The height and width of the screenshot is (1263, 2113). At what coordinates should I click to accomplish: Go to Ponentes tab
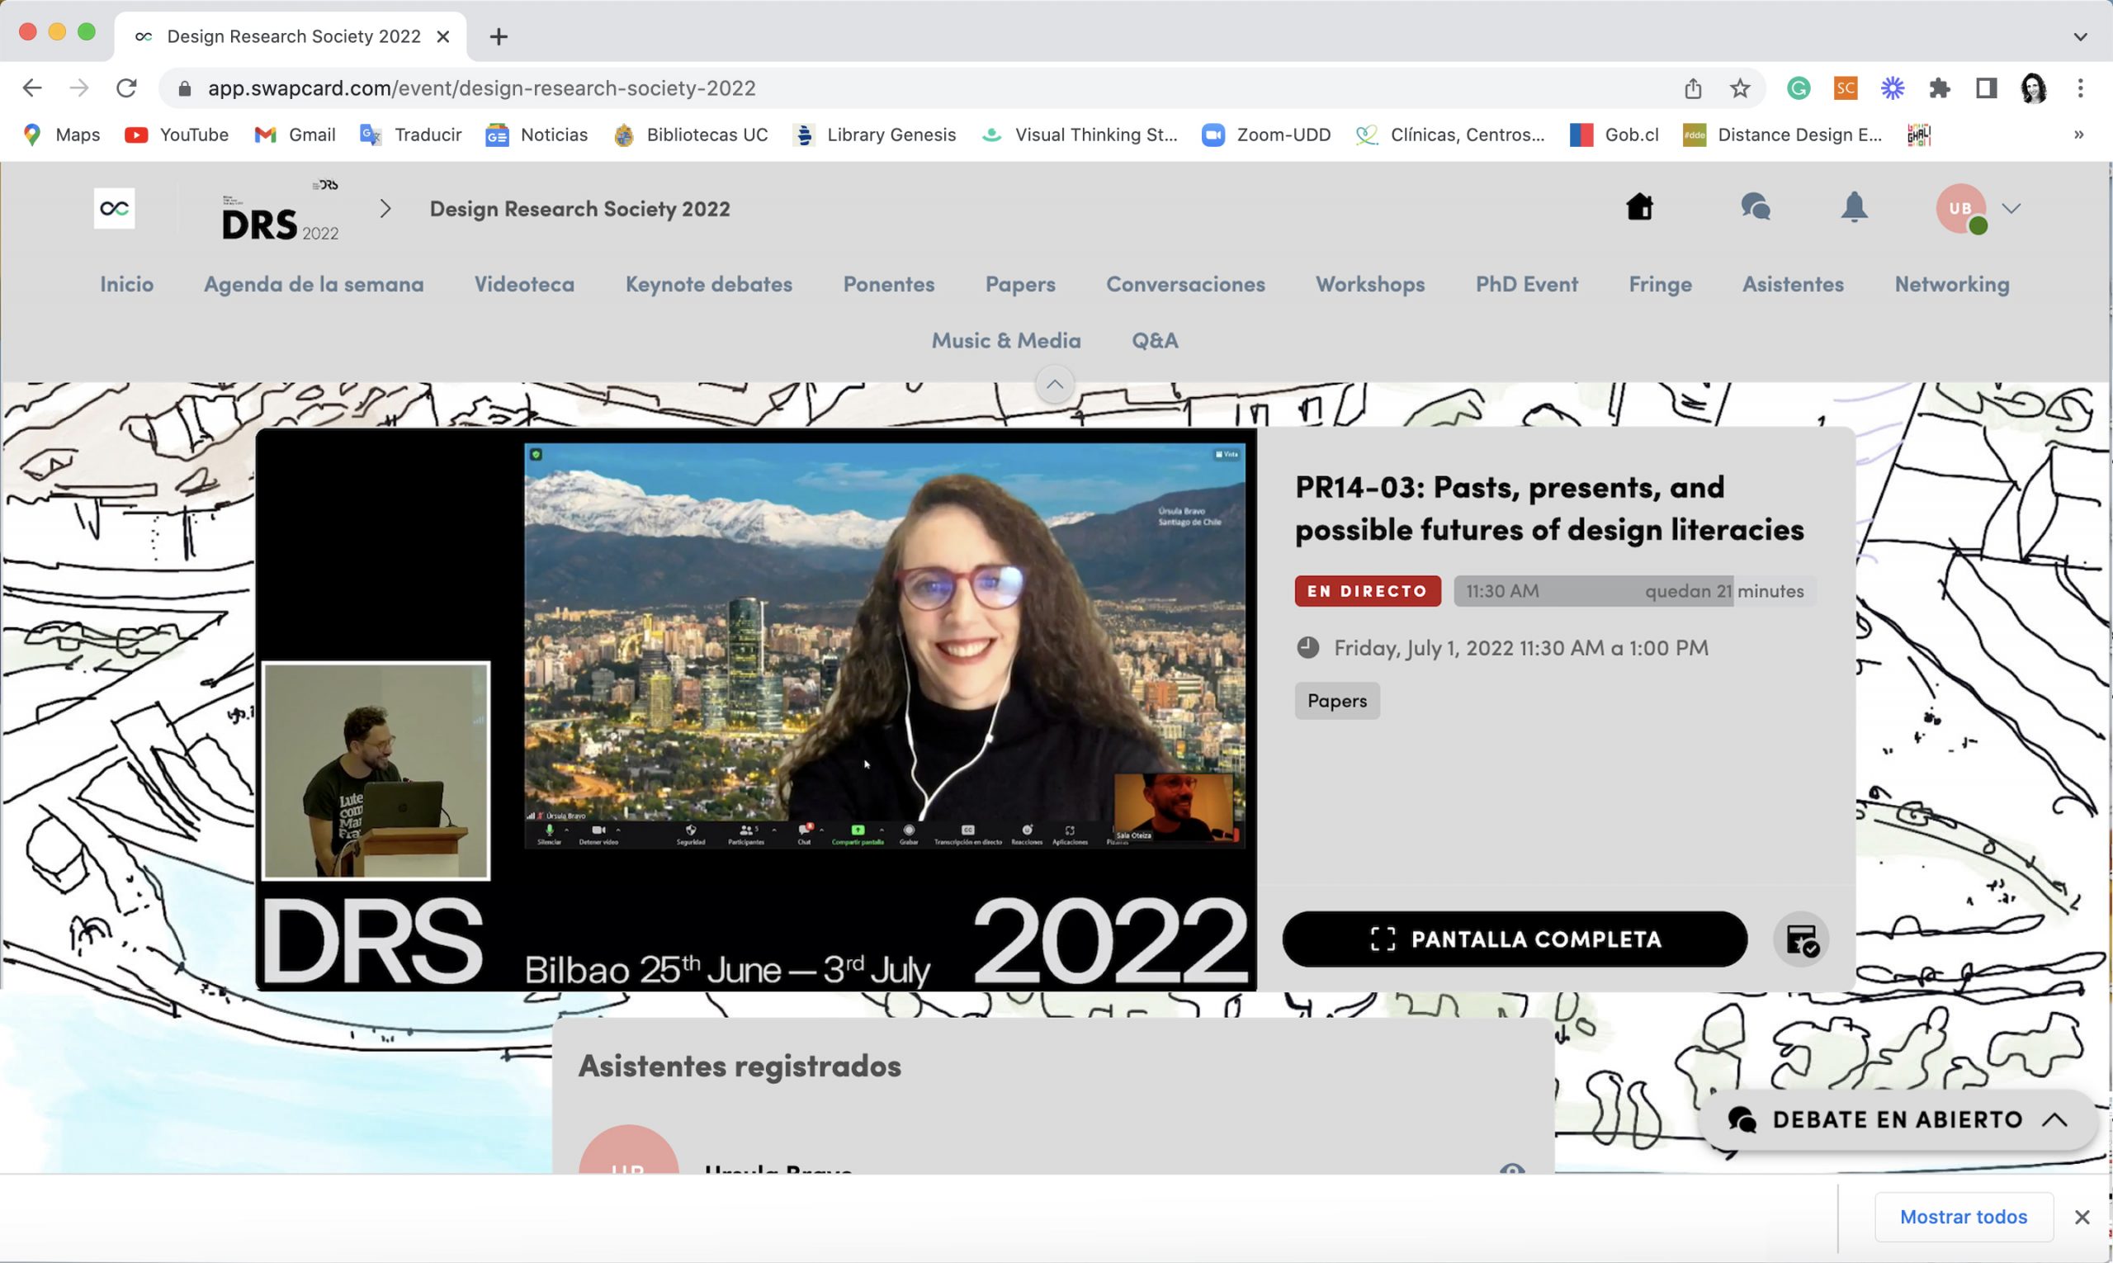pos(888,284)
